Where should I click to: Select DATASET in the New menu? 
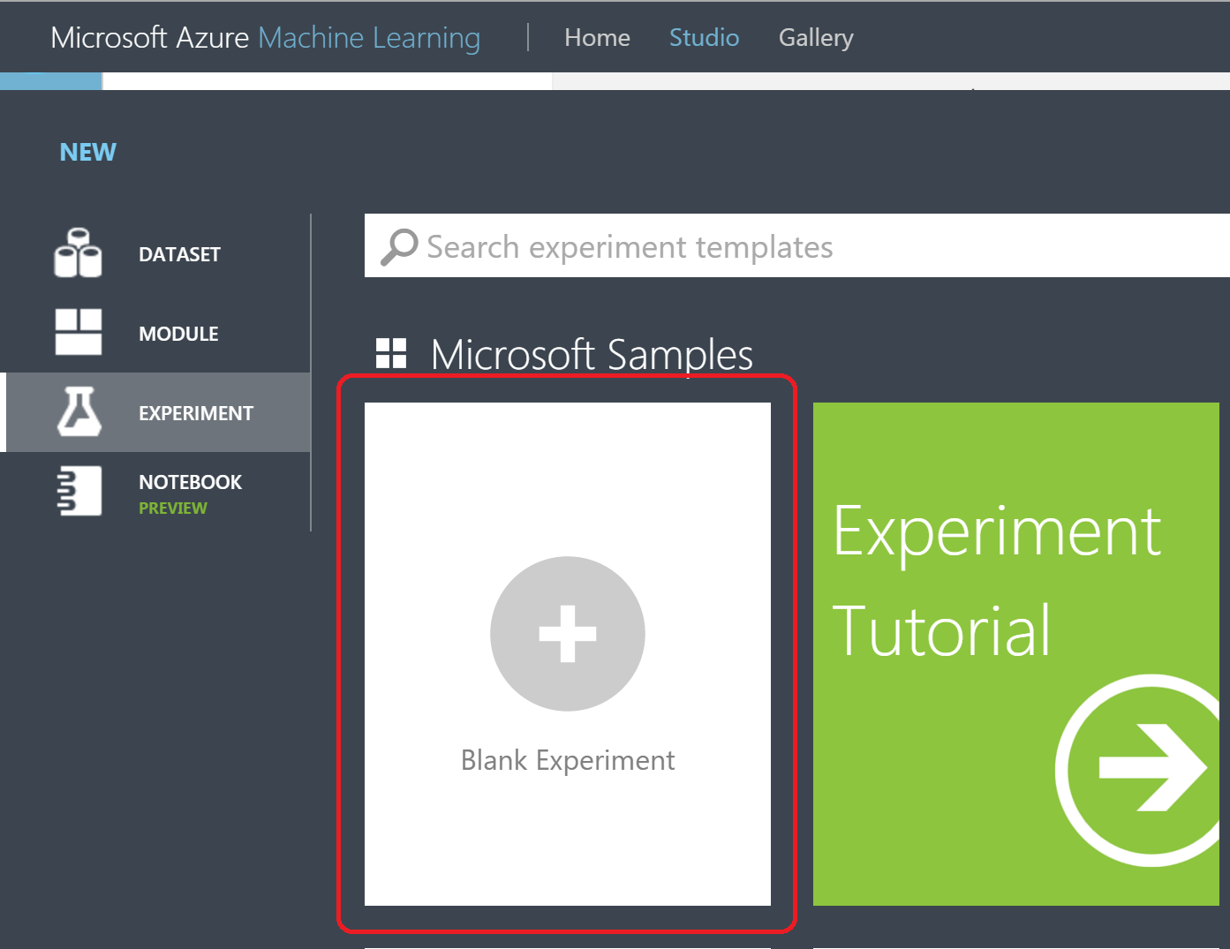point(155,253)
